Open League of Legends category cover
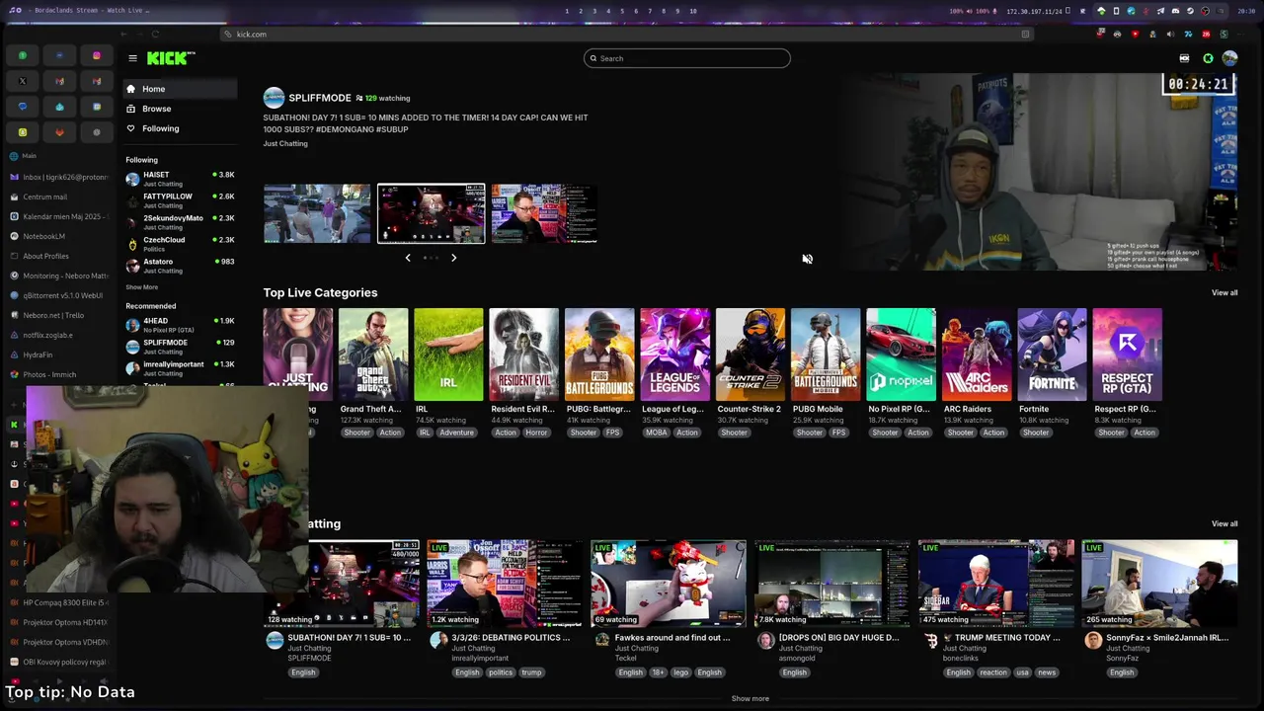 (674, 355)
